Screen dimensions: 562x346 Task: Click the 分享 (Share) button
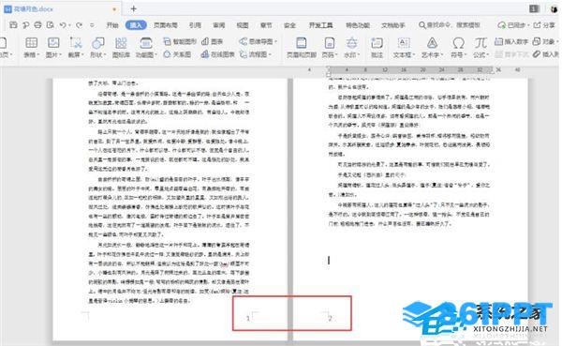pos(544,25)
